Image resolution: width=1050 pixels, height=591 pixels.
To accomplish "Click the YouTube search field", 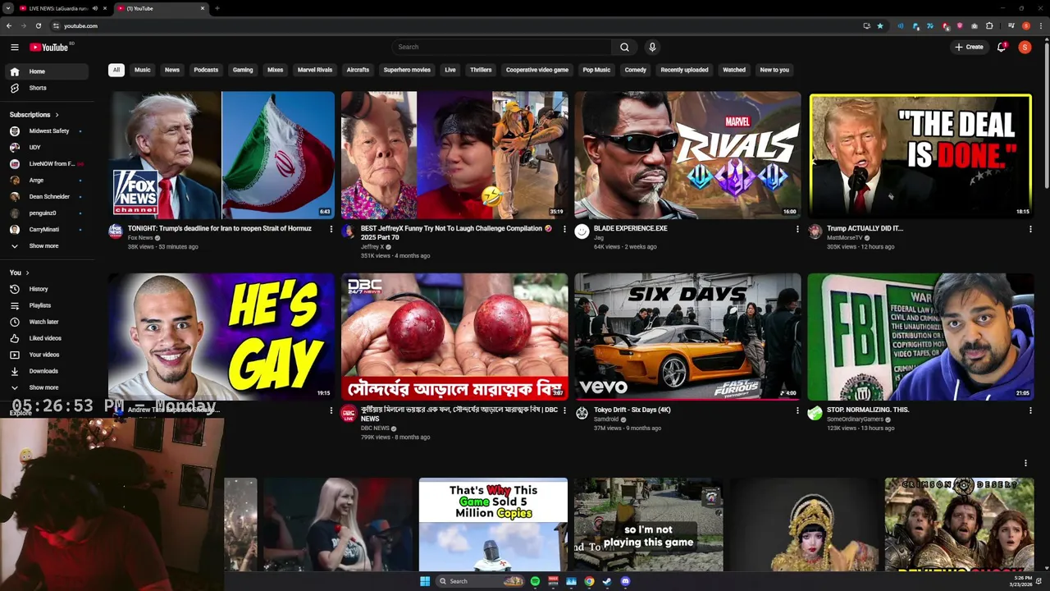I will pyautogui.click(x=500, y=47).
